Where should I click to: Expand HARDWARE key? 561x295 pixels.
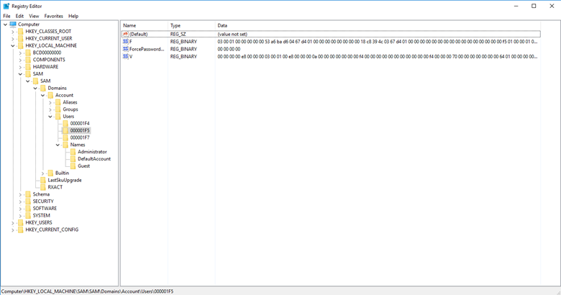click(20, 67)
